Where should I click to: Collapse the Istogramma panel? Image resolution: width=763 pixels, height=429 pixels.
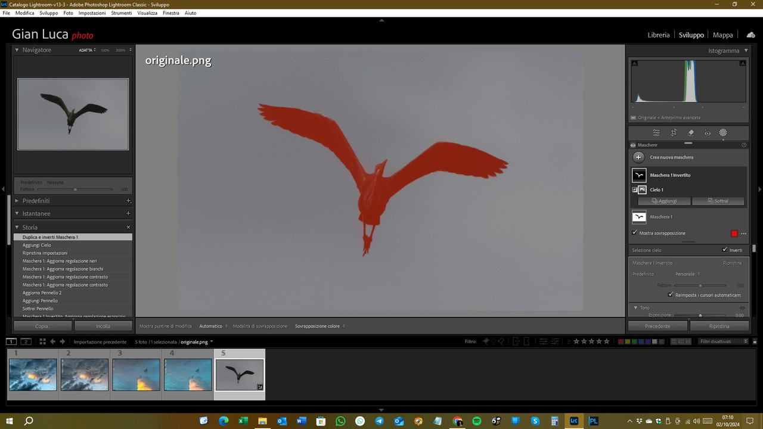coord(746,51)
